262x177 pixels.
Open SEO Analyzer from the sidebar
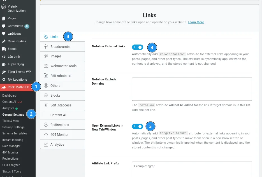(x=10, y=165)
